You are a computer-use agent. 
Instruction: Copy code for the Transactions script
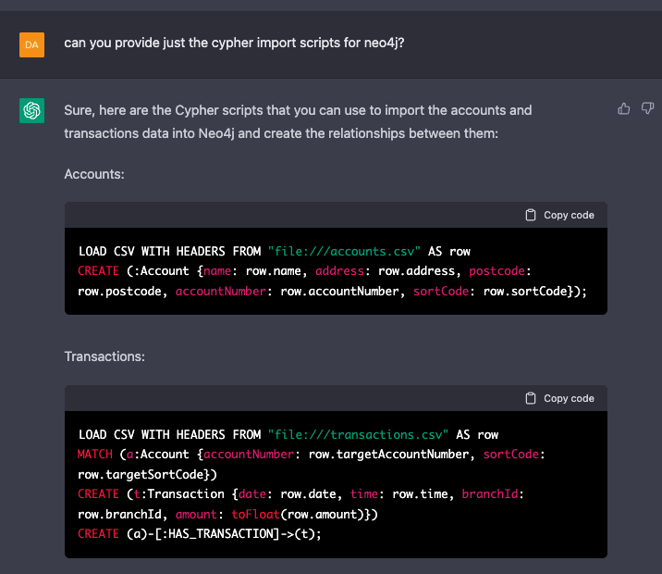[x=559, y=398]
